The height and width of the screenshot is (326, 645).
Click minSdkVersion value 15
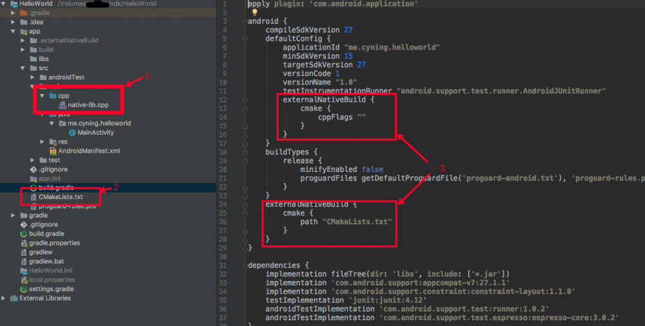(x=348, y=56)
